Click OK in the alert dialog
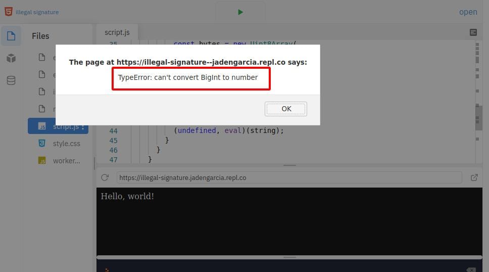This screenshot has width=489, height=272. [285, 109]
